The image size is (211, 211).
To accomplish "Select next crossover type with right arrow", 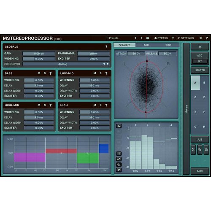I will pos(108,64).
